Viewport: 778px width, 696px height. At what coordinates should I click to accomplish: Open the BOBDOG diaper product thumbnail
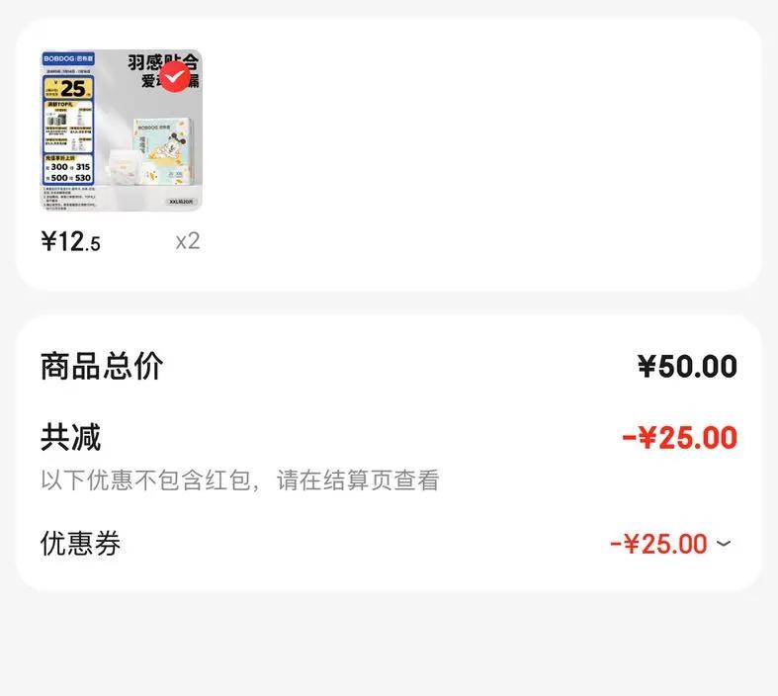[121, 130]
